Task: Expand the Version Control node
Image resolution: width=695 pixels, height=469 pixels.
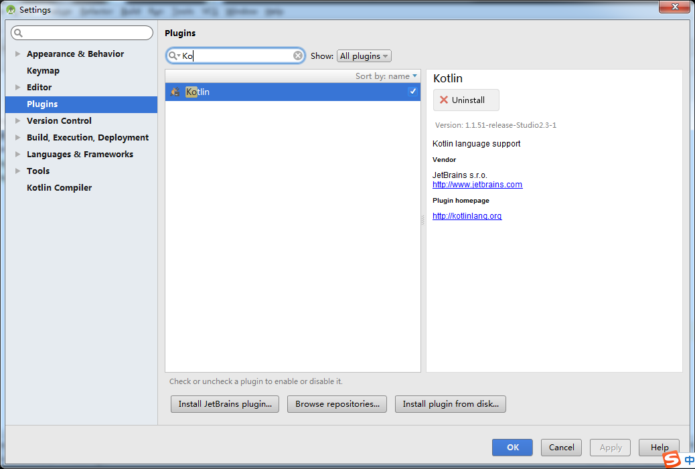Action: 17,121
